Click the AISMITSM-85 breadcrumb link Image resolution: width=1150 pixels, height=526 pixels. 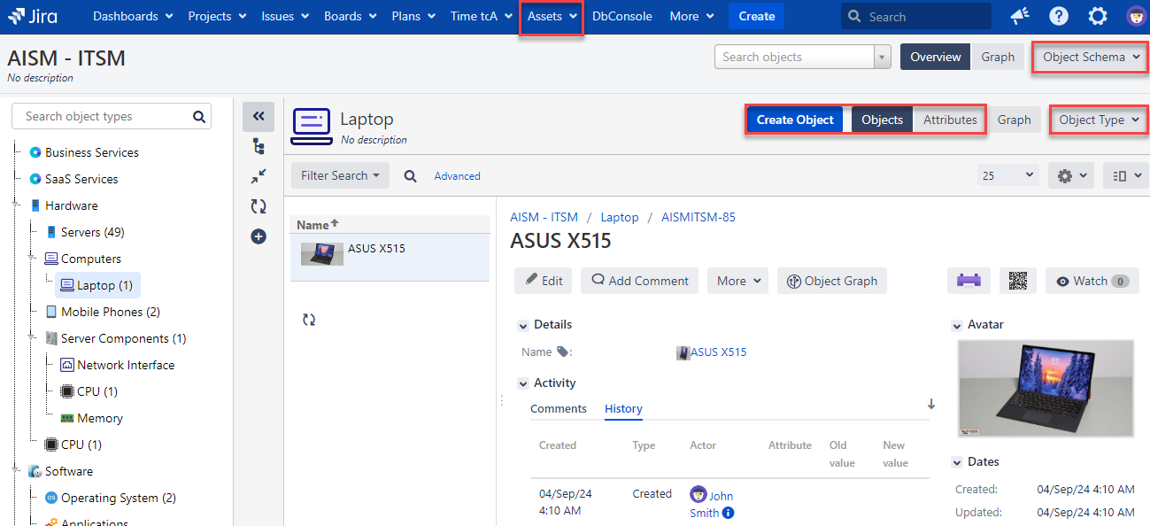pos(698,217)
